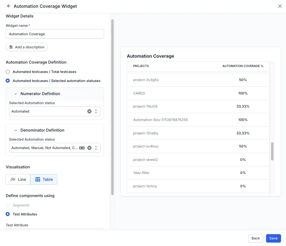Open the Numerator automation status dropdown
The width and height of the screenshot is (286, 246).
(x=96, y=111)
